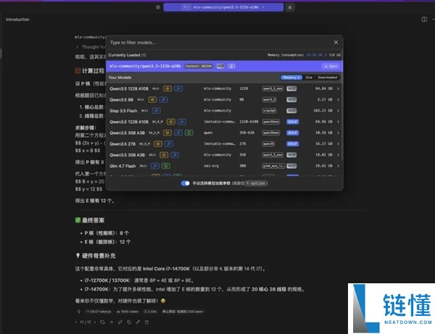
Task: Click the branch conversation icon
Action: [x=120, y=322]
